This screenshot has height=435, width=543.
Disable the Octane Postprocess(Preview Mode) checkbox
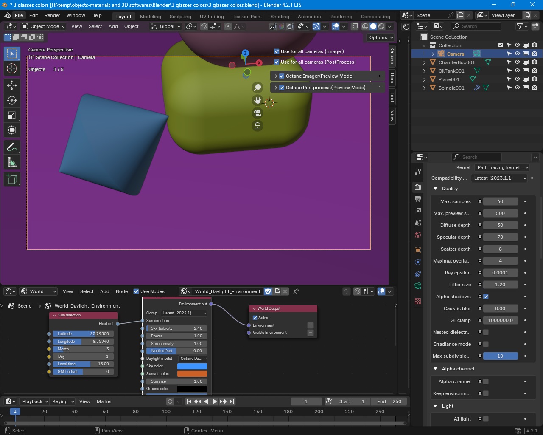[282, 88]
